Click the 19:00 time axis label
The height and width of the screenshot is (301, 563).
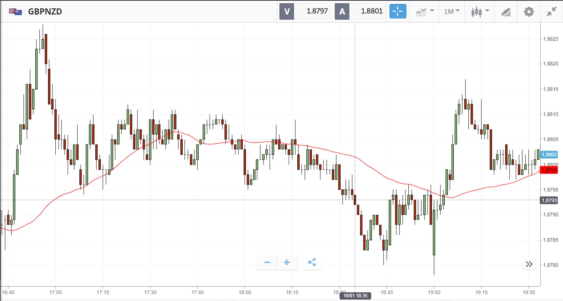pyautogui.click(x=434, y=292)
